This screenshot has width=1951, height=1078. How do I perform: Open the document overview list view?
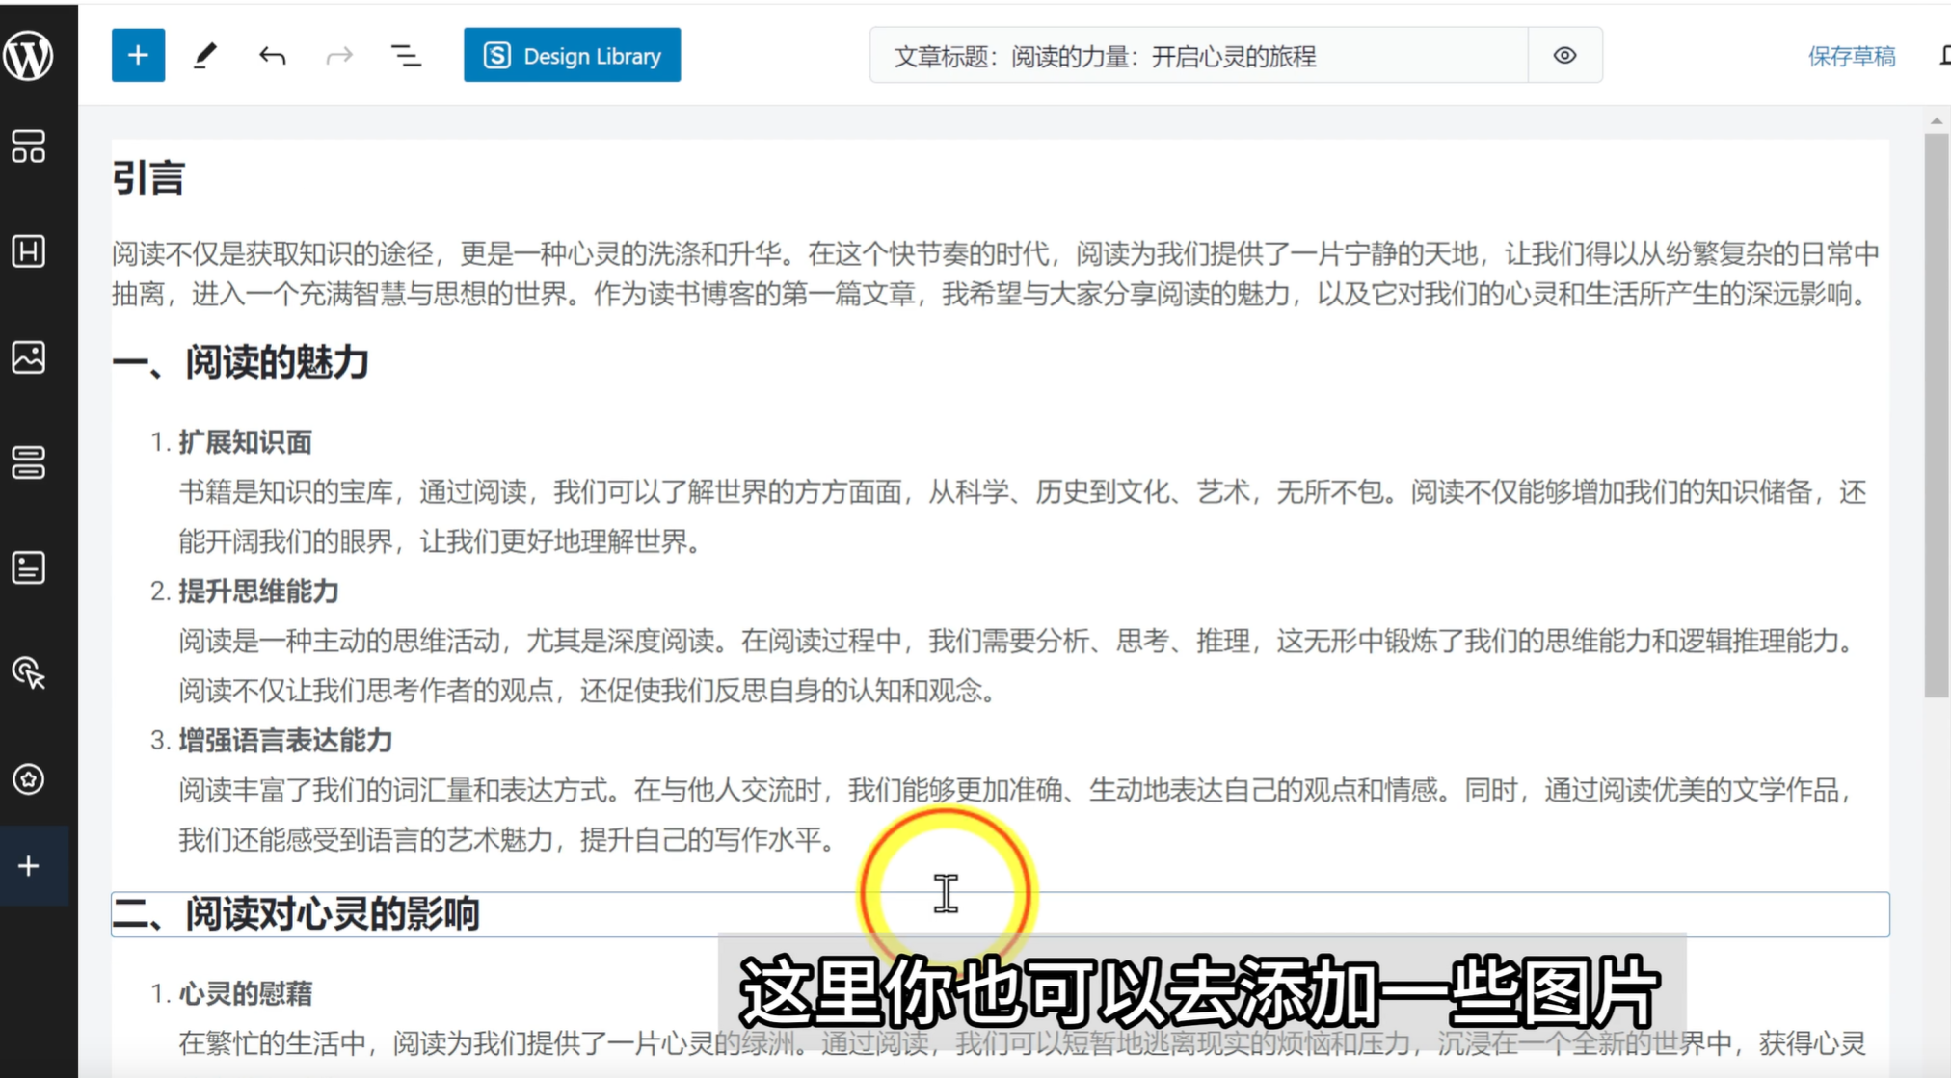pyautogui.click(x=406, y=56)
